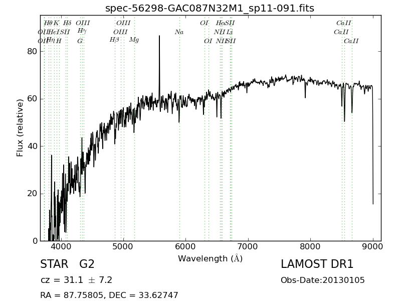Click the K line label near Hθ
The width and height of the screenshot is (401, 301).
pyautogui.click(x=56, y=23)
